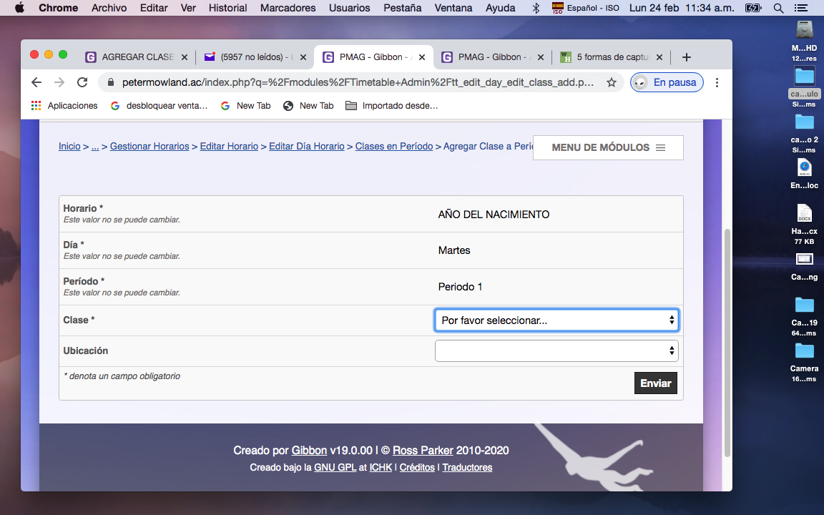824x515 pixels.
Task: Click the Bluetooth icon in menu bar
Action: (536, 8)
